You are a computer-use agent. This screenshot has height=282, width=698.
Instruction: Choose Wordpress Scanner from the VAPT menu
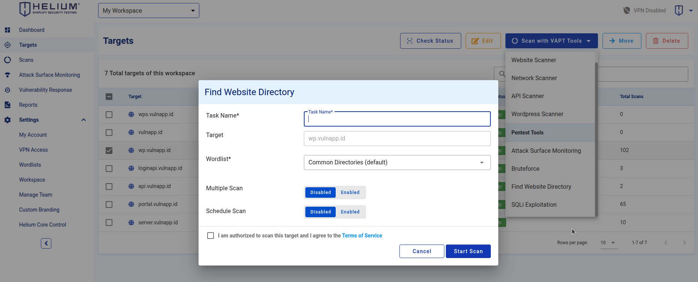[550, 114]
